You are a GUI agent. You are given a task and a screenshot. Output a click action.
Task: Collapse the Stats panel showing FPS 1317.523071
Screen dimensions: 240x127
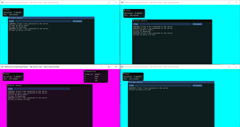click(x=124, y=74)
